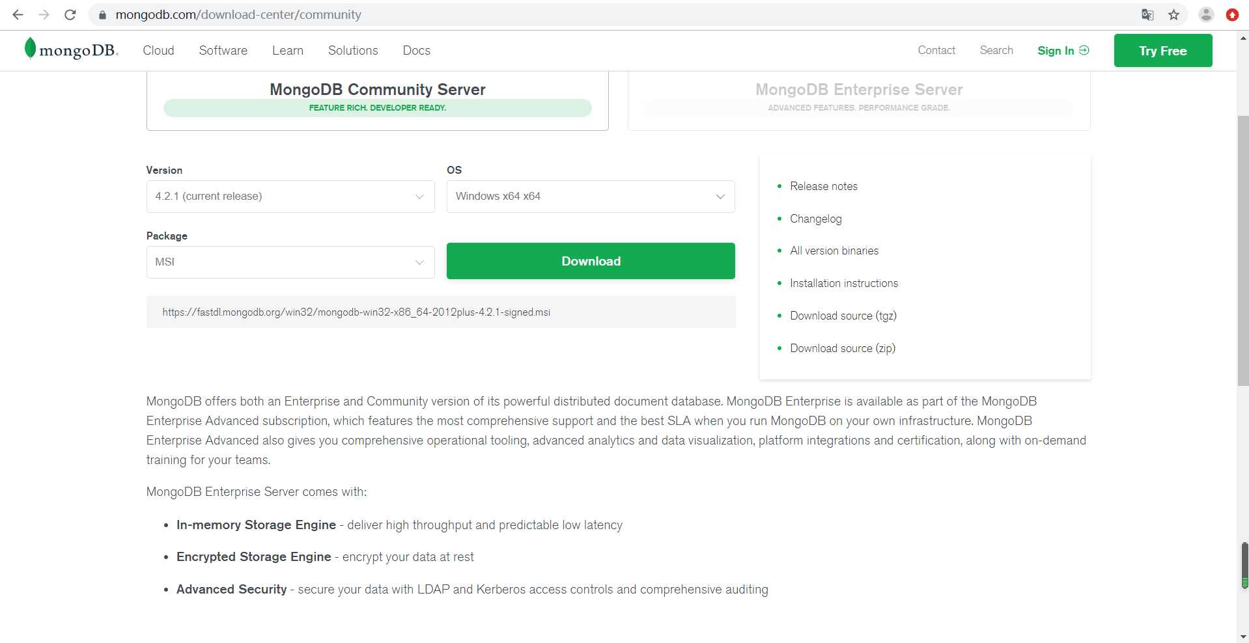Expand the Package dropdown showing MSI
The image size is (1249, 643).
click(290, 262)
